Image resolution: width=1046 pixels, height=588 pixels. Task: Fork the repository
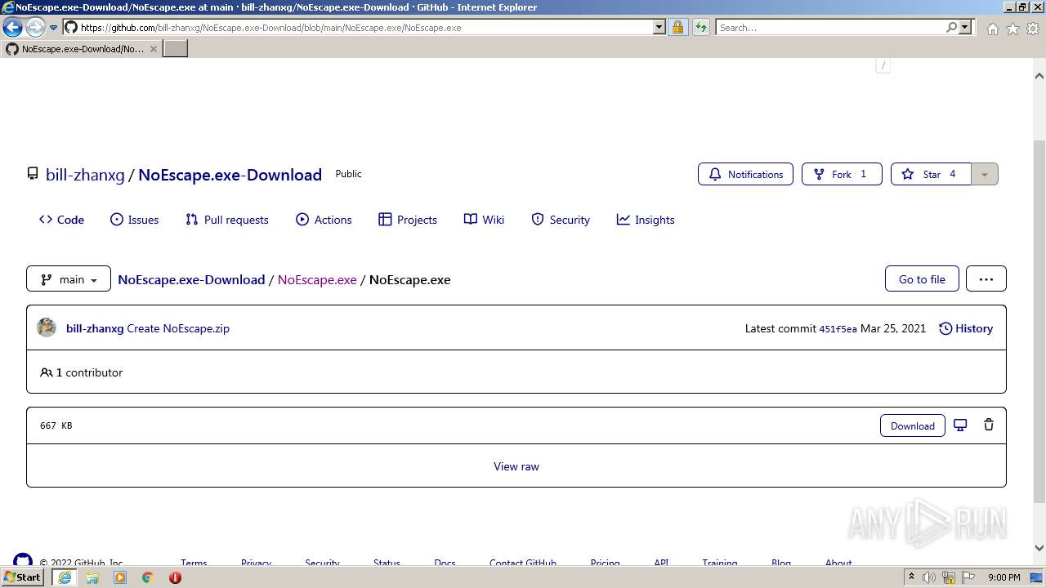tap(842, 174)
